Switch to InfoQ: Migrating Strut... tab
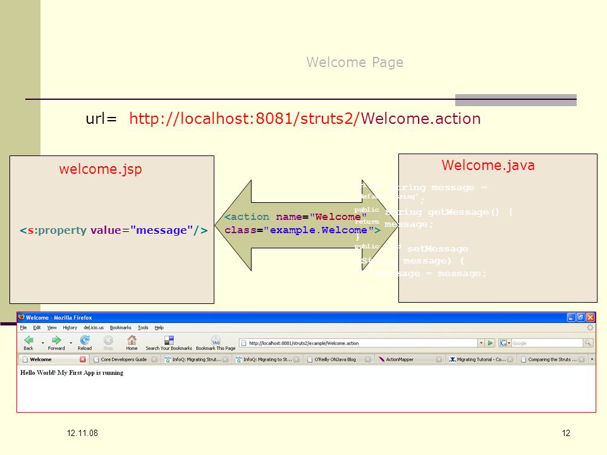Viewport: 607px width, 455px height. 196,360
